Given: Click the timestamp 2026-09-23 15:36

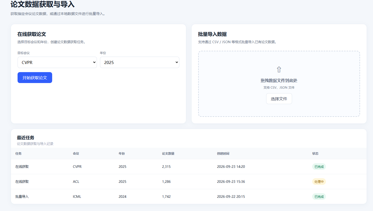Looking at the screenshot, I should 231,182.
